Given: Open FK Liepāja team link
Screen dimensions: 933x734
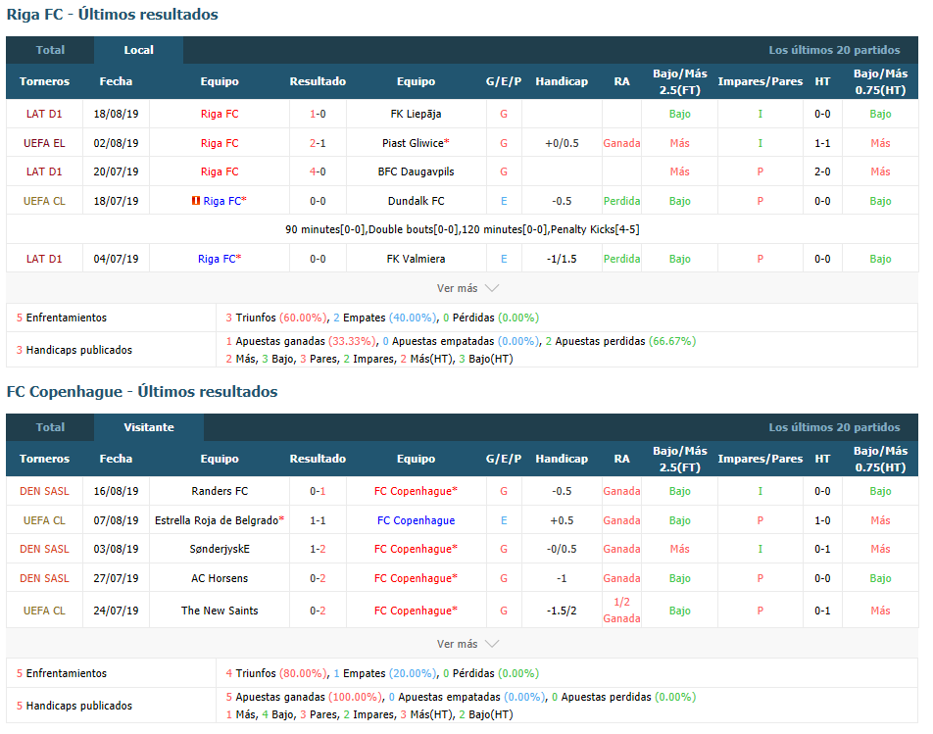Looking at the screenshot, I should [416, 114].
